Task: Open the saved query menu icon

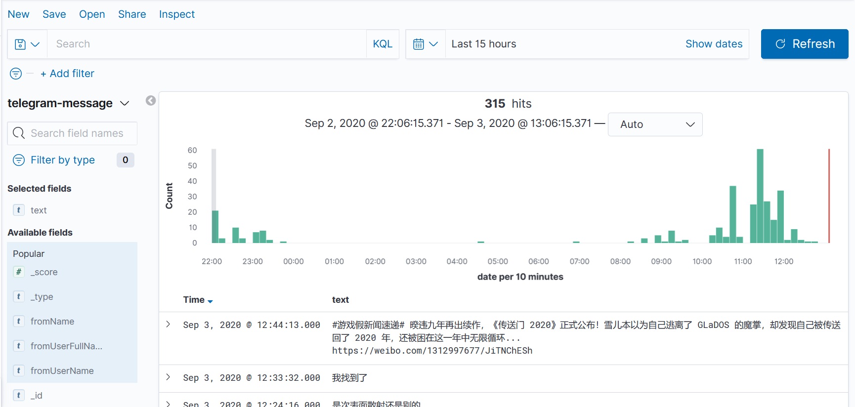Action: pos(27,44)
